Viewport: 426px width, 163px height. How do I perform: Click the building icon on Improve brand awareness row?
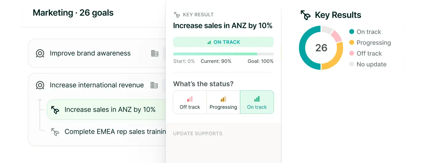point(155,53)
